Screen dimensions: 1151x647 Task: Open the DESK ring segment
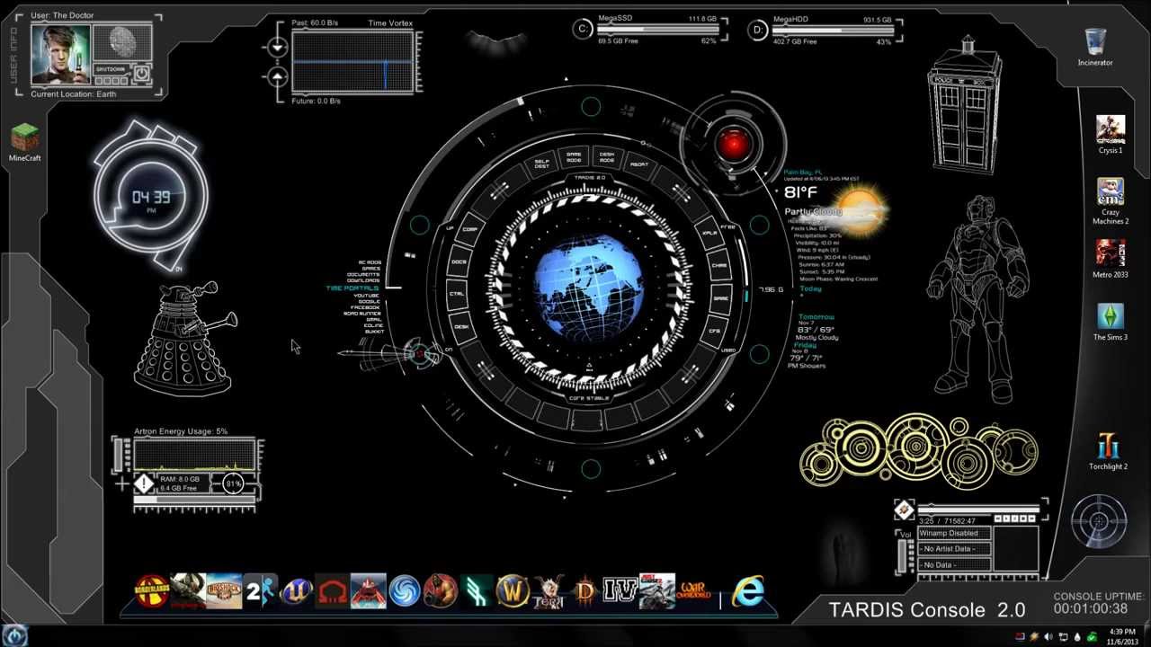pos(462,326)
